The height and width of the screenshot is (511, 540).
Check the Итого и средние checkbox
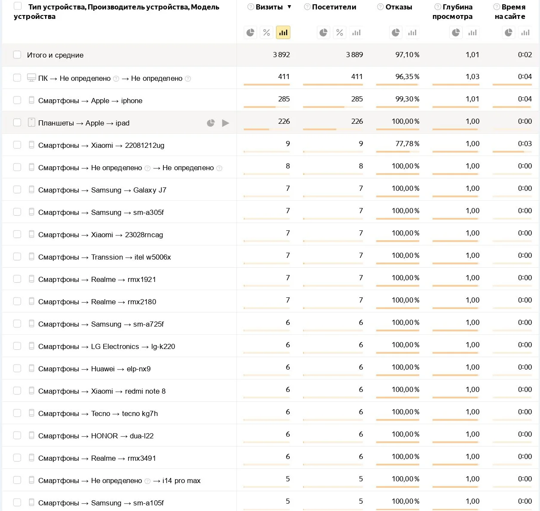coord(17,55)
